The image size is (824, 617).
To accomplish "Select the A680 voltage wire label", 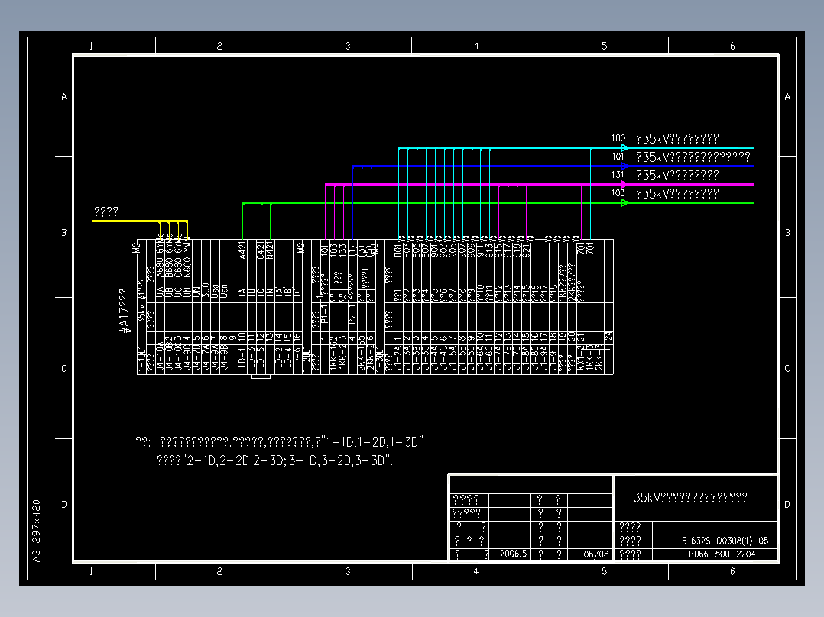I will (160, 268).
